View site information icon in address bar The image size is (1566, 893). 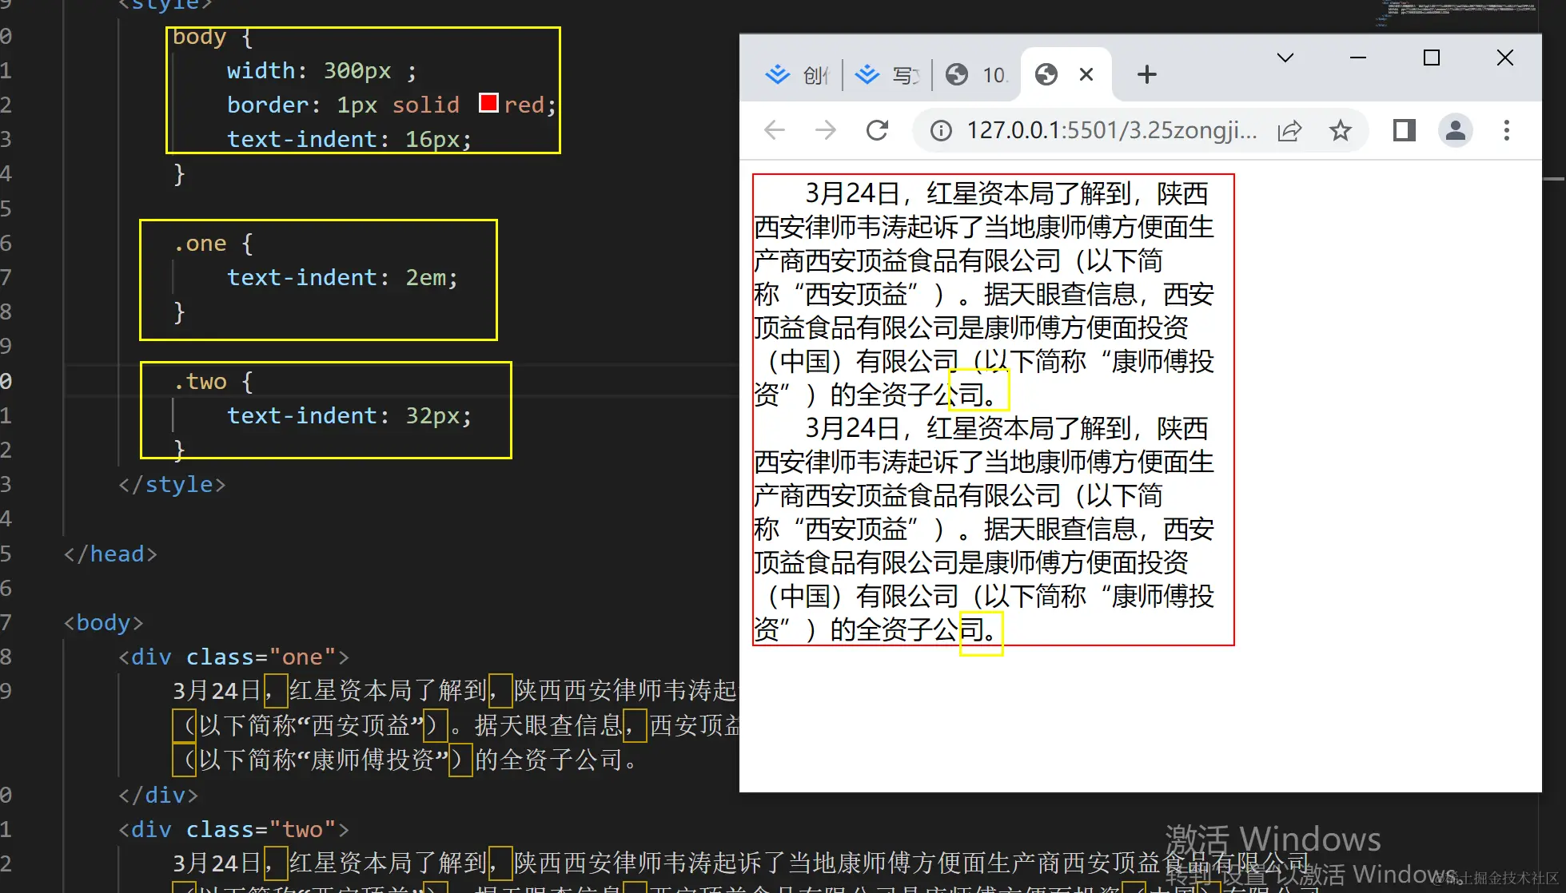pos(942,130)
